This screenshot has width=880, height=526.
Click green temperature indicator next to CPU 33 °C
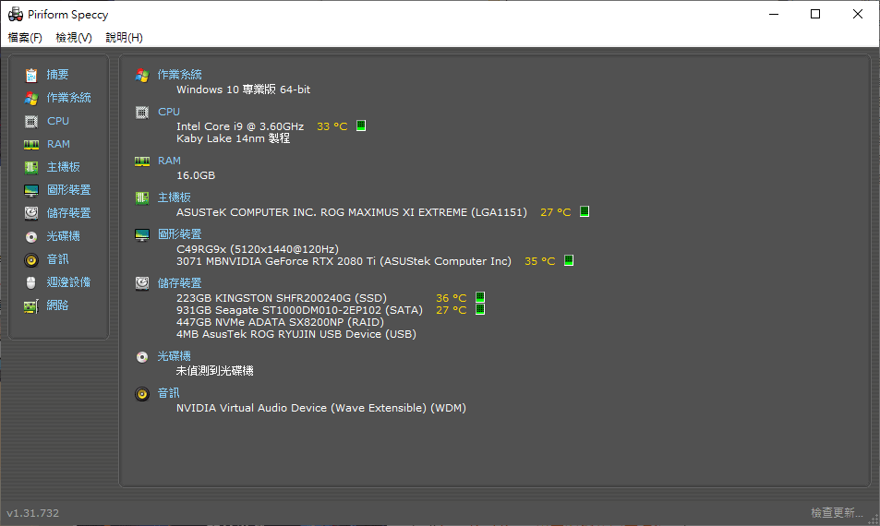pyautogui.click(x=361, y=126)
